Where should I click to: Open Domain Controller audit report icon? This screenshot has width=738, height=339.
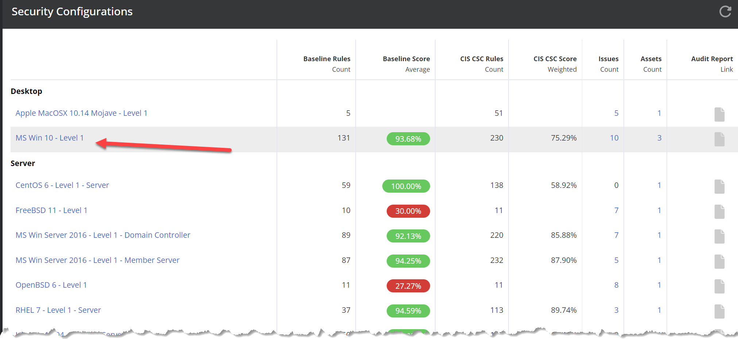[x=719, y=236]
